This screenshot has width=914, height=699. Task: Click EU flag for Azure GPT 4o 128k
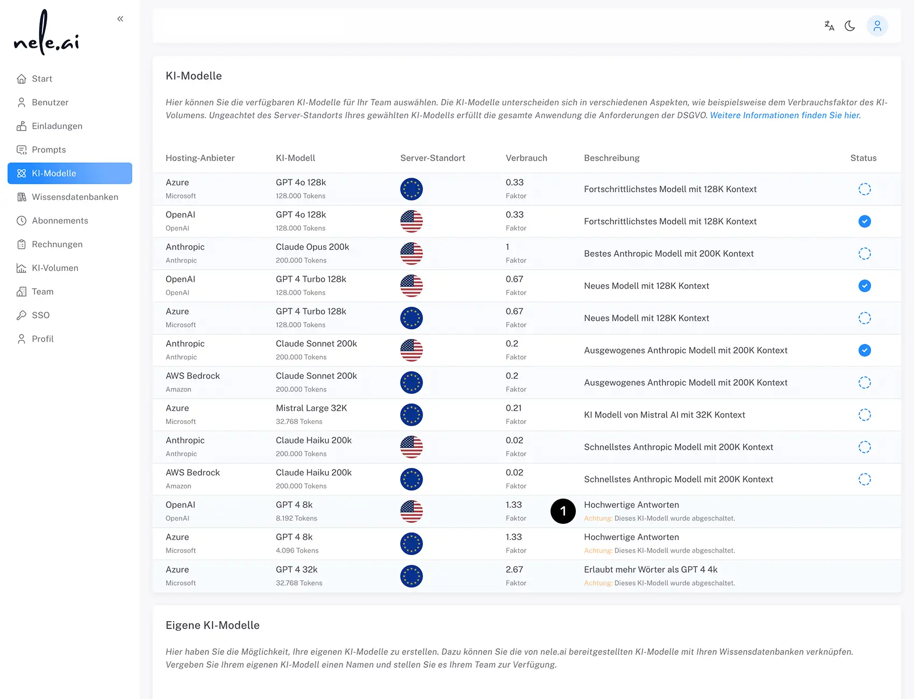[x=411, y=189]
